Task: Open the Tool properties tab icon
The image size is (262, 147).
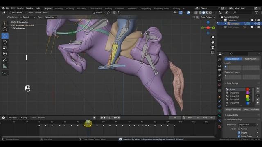Action: [219, 60]
